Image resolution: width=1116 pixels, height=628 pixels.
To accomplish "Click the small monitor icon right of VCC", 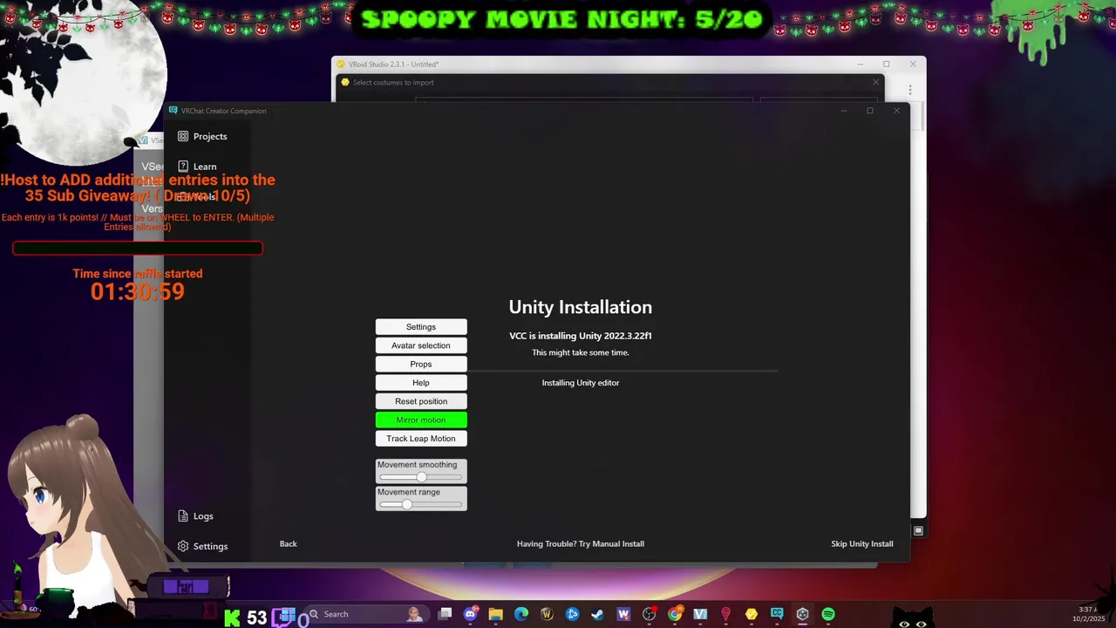I will pos(918,530).
